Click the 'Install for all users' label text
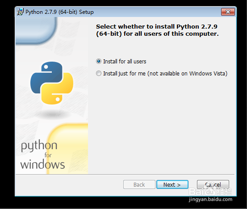247x209 pixels. [125, 62]
